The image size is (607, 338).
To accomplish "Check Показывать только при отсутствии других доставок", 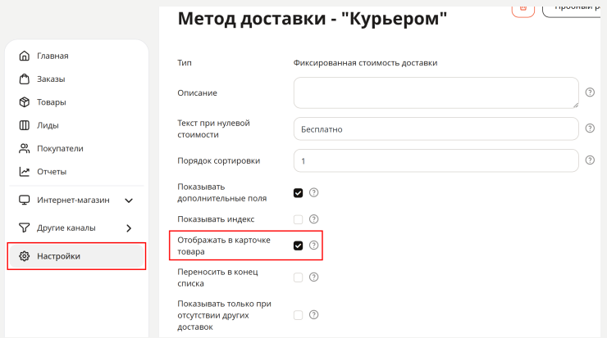I will (x=298, y=315).
